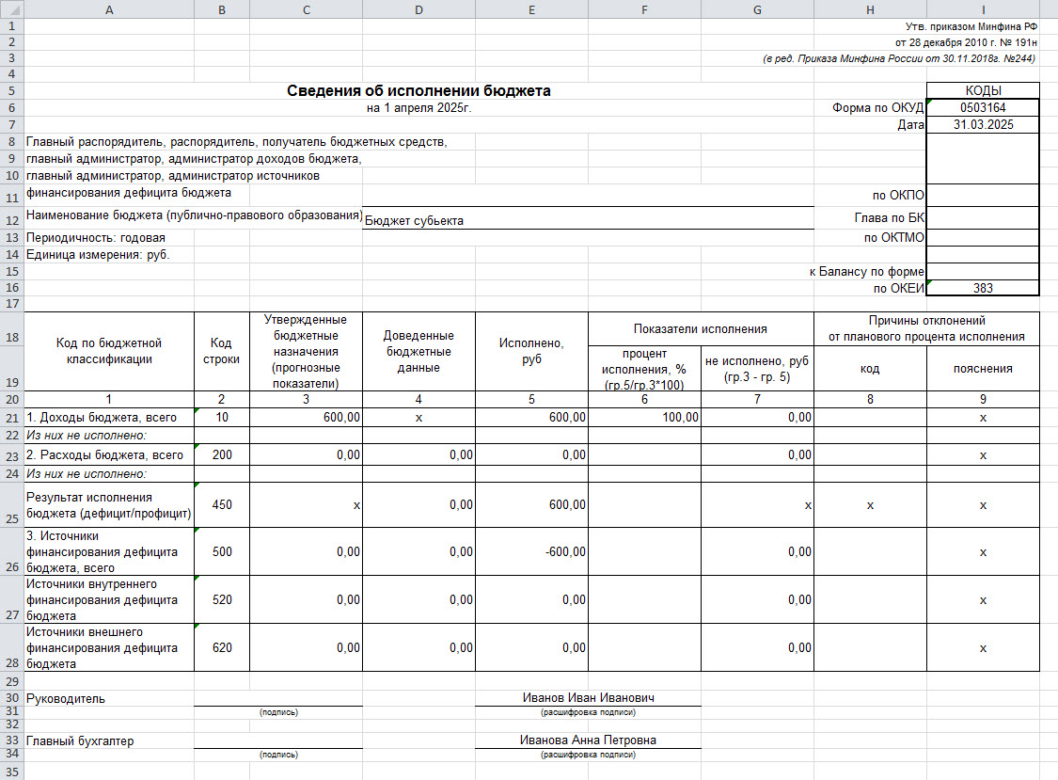Select column A header
This screenshot has width=1058, height=780.
pyautogui.click(x=109, y=9)
